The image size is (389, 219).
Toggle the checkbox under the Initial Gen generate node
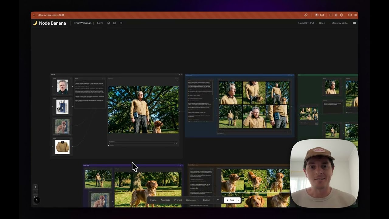tap(109, 145)
